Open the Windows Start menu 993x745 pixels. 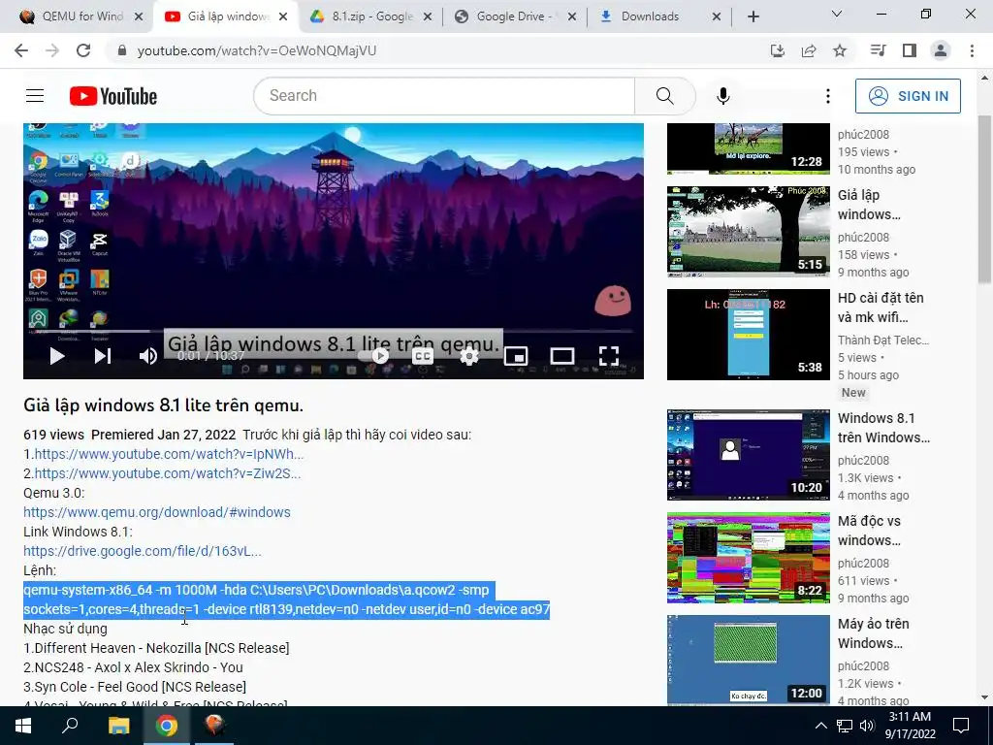pos(23,726)
